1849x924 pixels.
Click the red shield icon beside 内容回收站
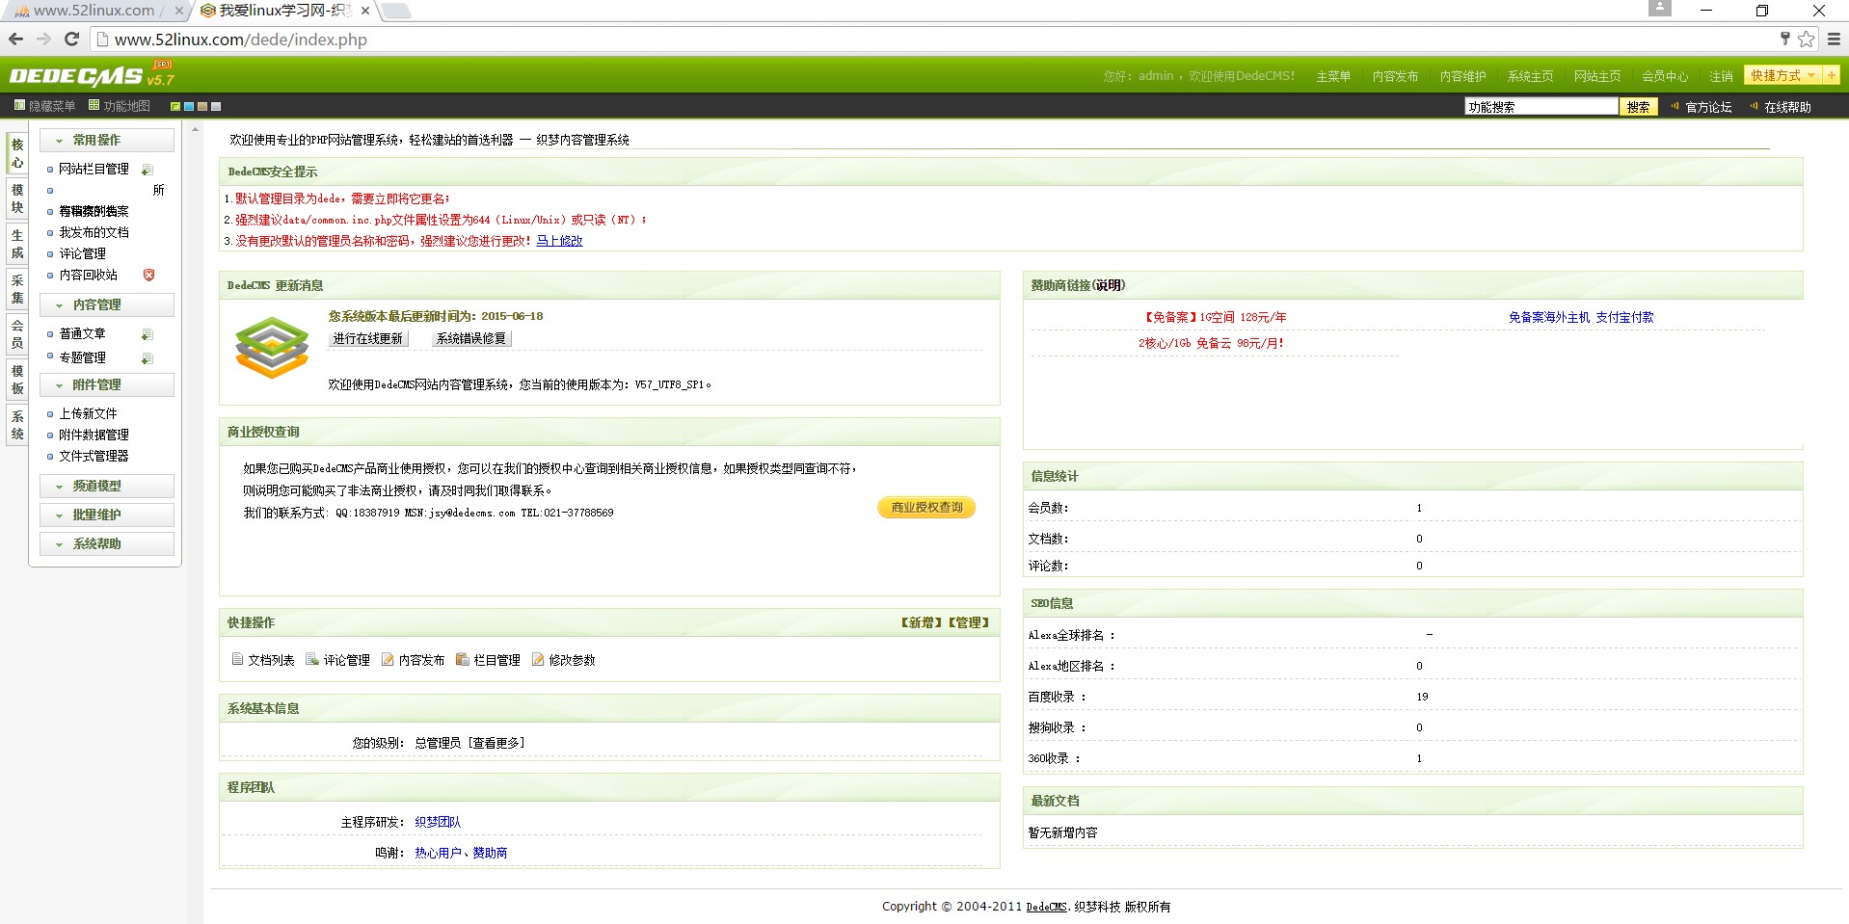coord(148,275)
